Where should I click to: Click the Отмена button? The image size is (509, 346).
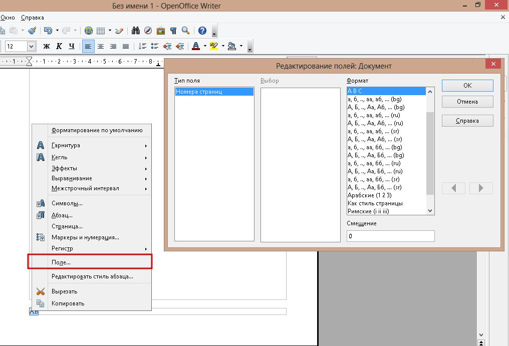[467, 102]
